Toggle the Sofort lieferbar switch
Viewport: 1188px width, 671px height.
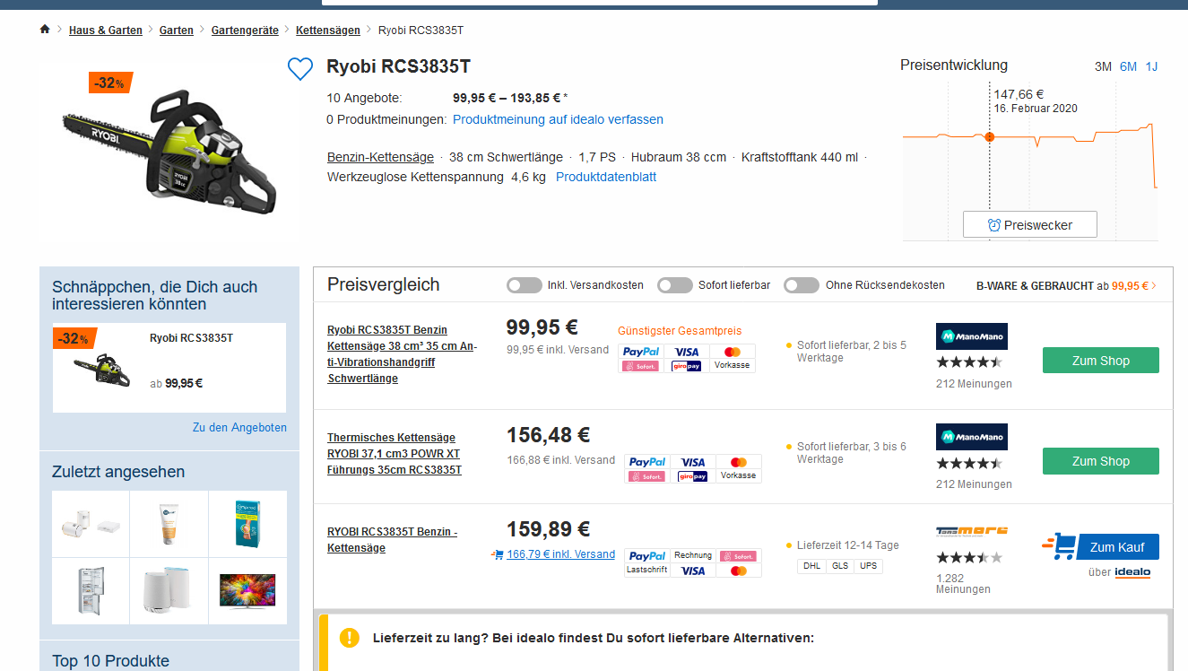[674, 285]
